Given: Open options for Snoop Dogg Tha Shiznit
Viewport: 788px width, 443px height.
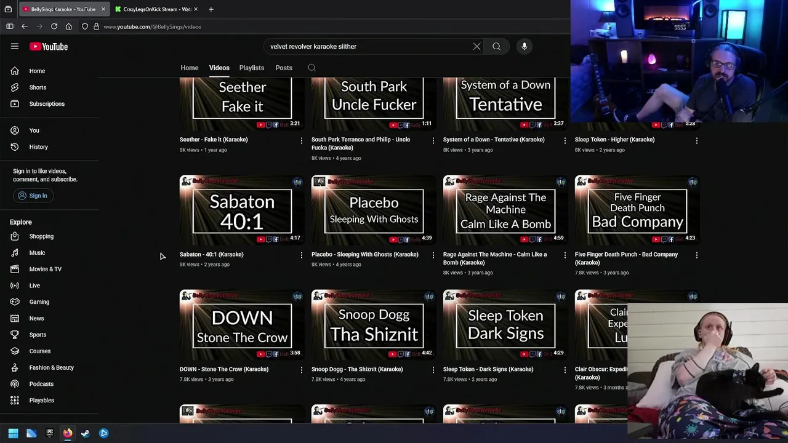Looking at the screenshot, I should [x=433, y=370].
